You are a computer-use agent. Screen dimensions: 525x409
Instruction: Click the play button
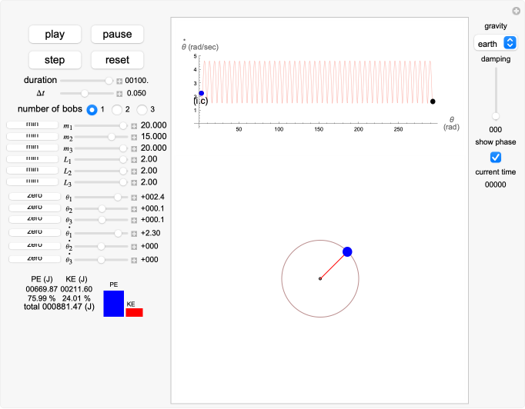[x=55, y=34]
